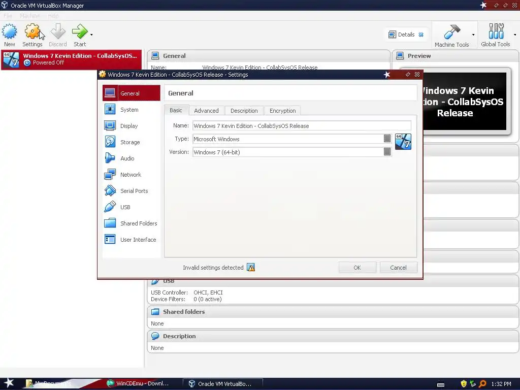Switch to Oracle VM VirtualBox taskbar button
Screen dimensions: 520x390
click(223, 384)
